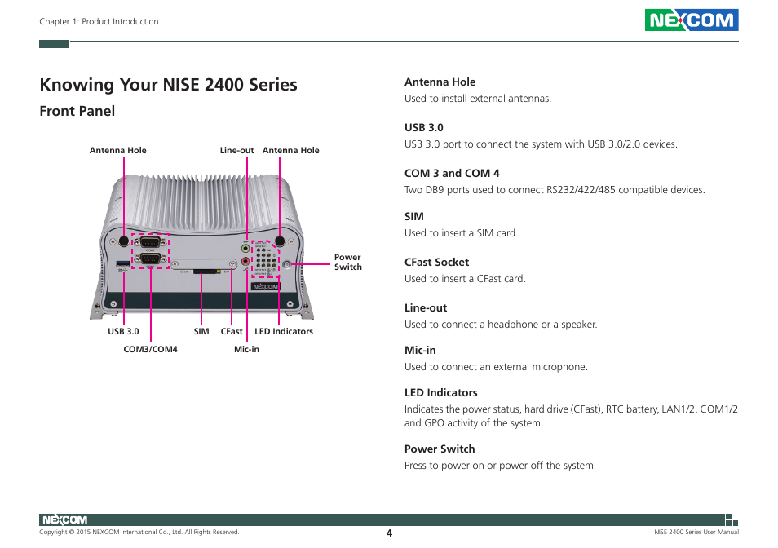Click "NISE 2400 Series User Manual" footer text
Image resolution: width=778 pixels, height=548 pixels.
(x=696, y=532)
